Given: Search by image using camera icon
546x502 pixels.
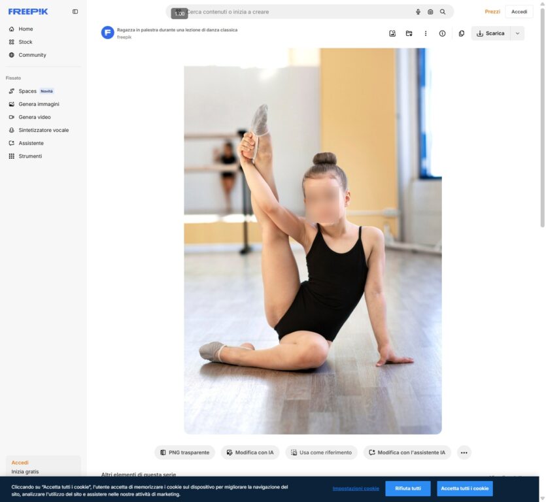Looking at the screenshot, I should (430, 12).
